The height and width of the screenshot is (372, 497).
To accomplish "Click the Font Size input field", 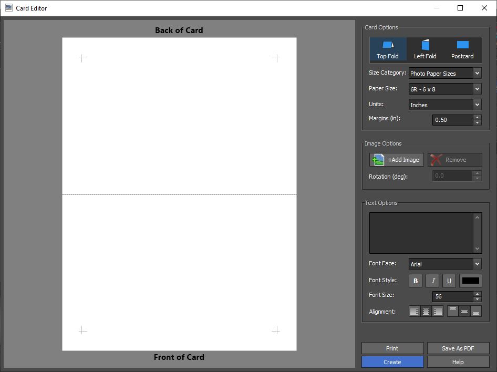I will [453, 296].
